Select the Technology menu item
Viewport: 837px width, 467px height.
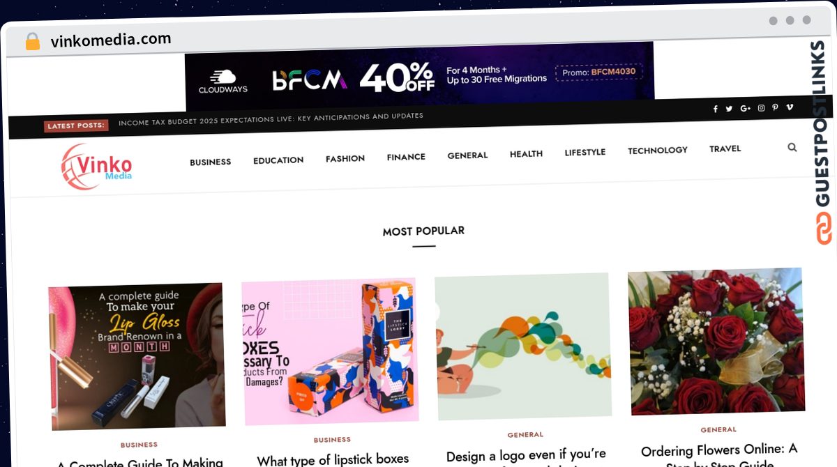click(x=658, y=150)
